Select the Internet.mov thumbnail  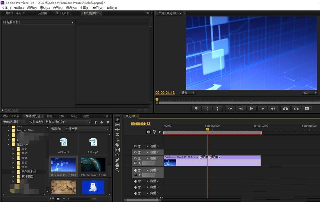click(93, 165)
